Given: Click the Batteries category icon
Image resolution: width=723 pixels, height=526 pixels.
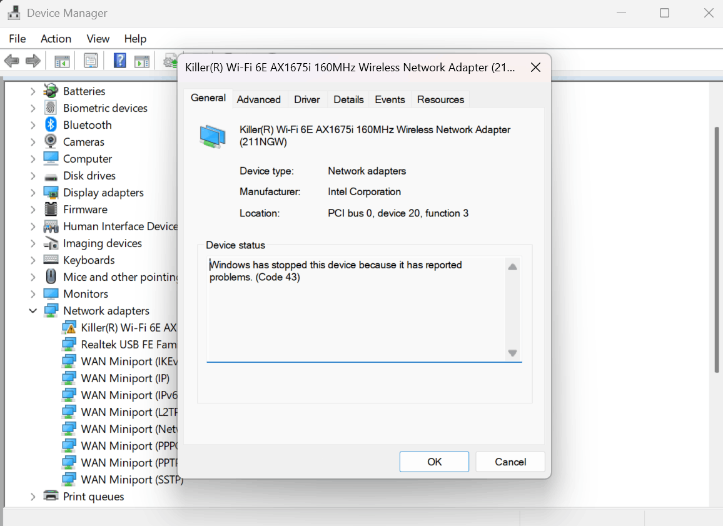Looking at the screenshot, I should click(51, 91).
